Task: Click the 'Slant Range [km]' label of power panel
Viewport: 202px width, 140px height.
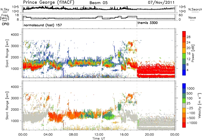Action: coord(7,53)
